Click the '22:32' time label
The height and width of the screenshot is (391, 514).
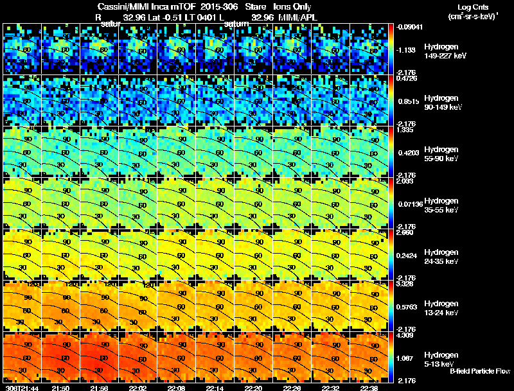[330, 388]
